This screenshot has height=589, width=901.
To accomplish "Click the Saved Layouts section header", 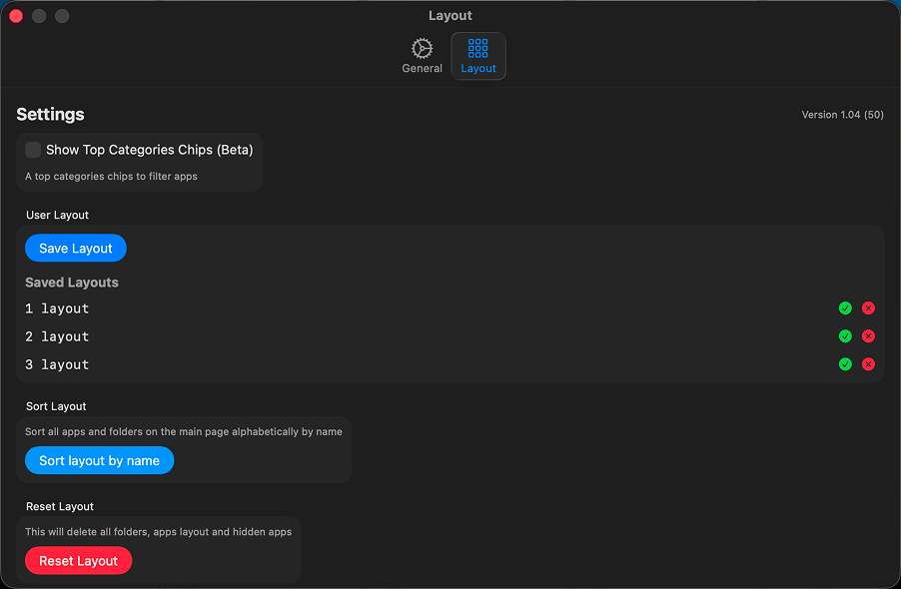I will pos(72,283).
